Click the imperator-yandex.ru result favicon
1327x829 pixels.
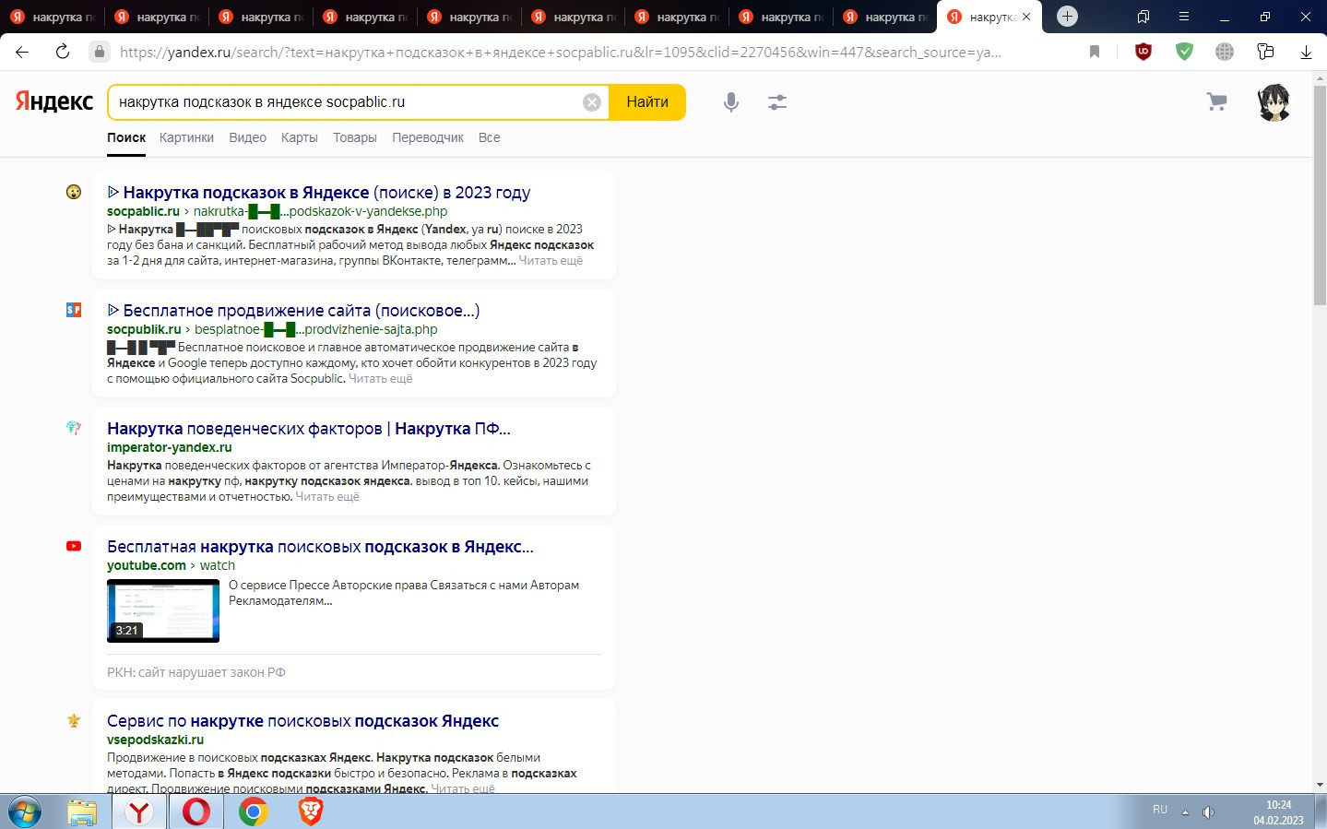click(74, 428)
